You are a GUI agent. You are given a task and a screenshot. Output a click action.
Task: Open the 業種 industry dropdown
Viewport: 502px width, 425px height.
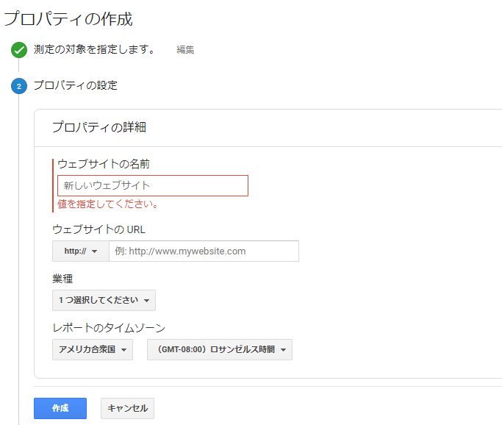click(x=104, y=300)
